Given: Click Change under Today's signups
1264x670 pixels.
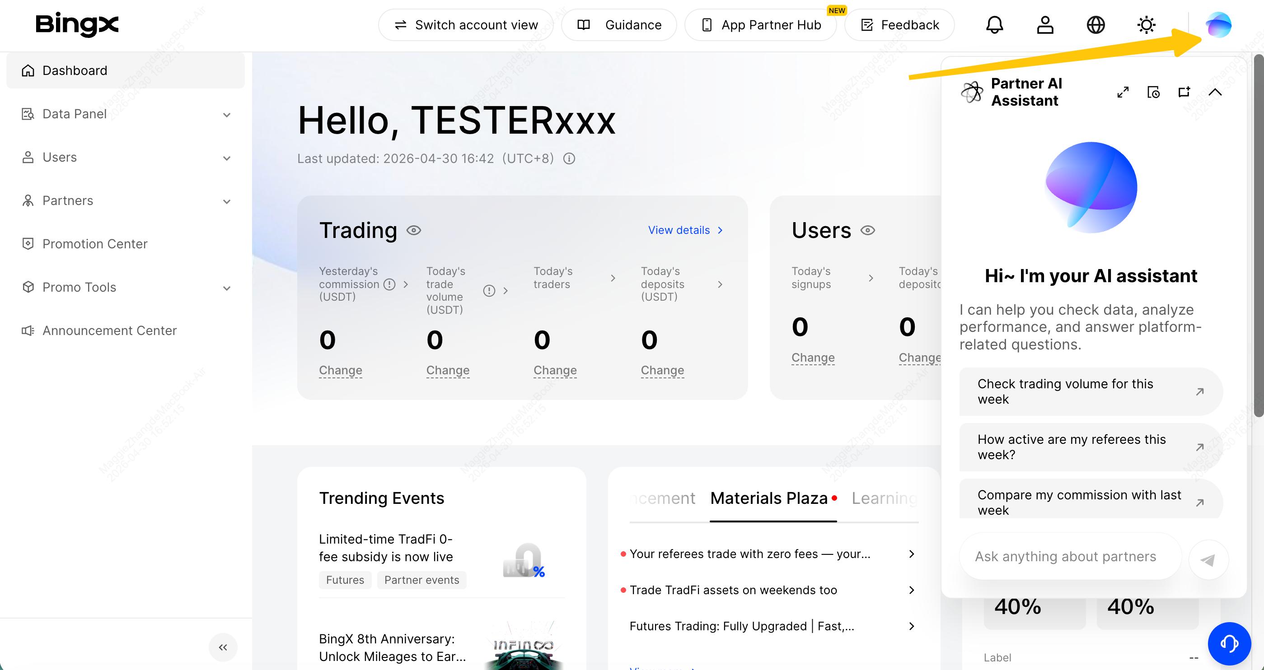Looking at the screenshot, I should coord(813,358).
